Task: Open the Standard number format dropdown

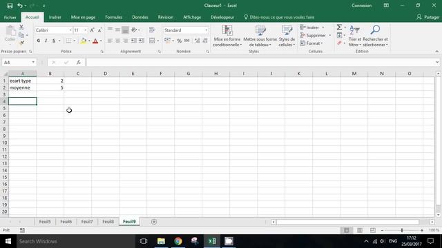Action: pyautogui.click(x=206, y=30)
